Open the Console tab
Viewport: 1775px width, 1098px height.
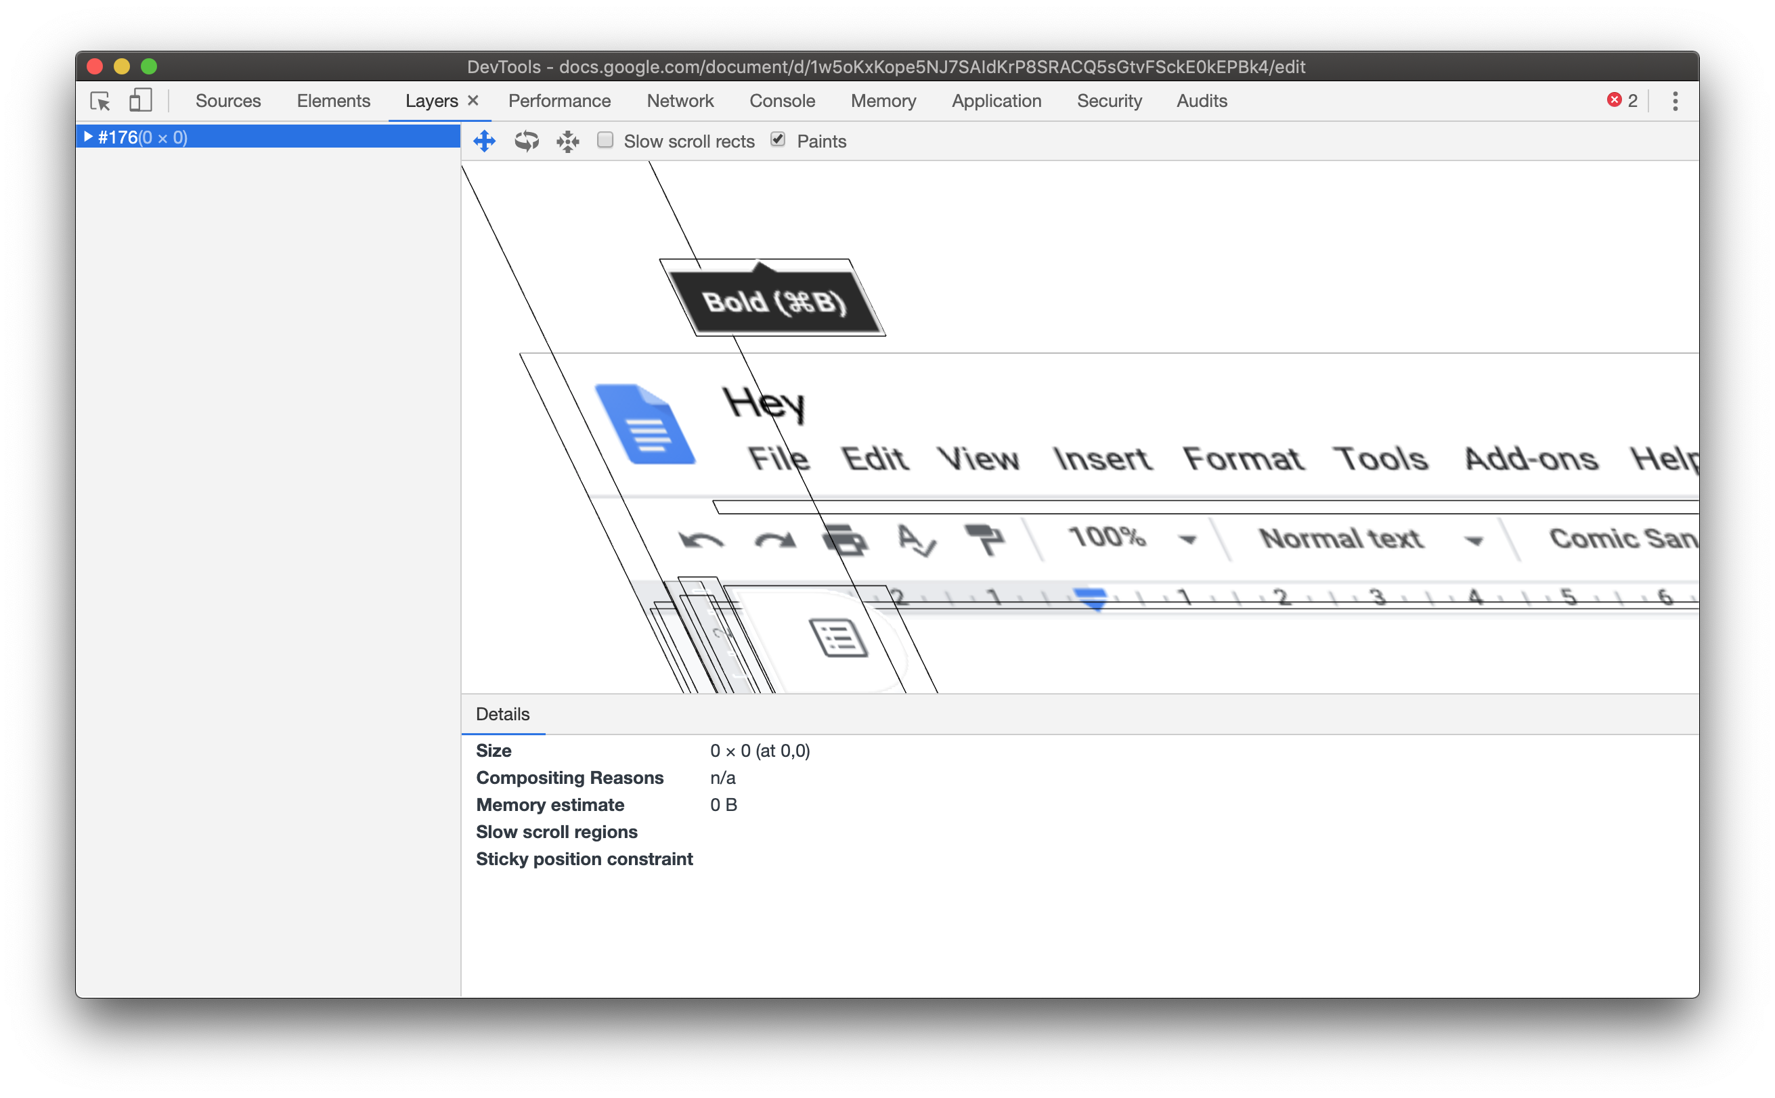[782, 101]
